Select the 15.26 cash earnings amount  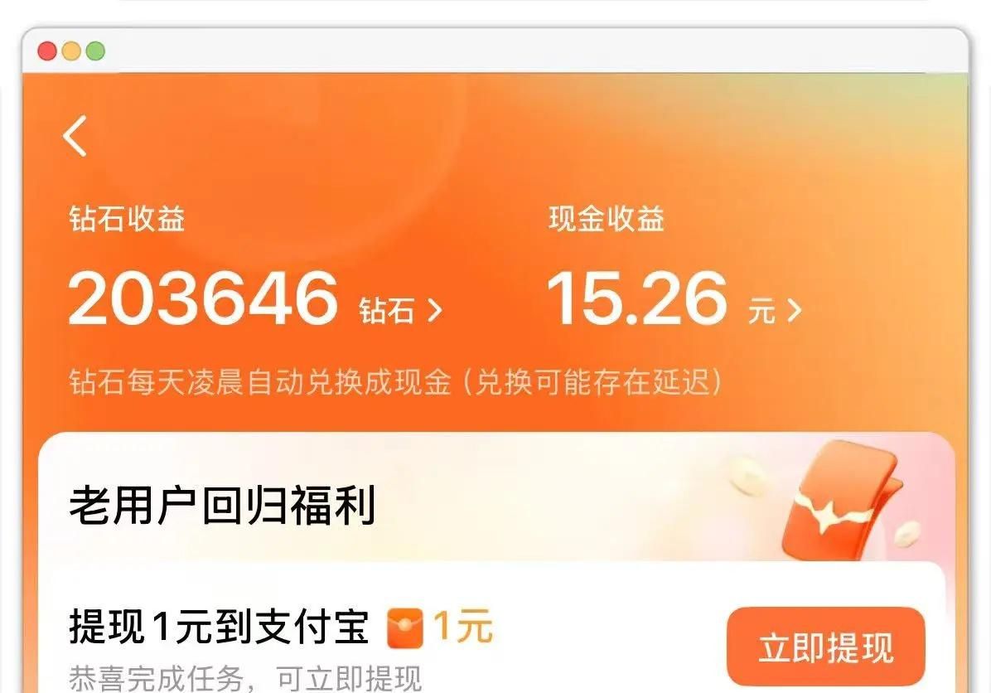pos(637,298)
